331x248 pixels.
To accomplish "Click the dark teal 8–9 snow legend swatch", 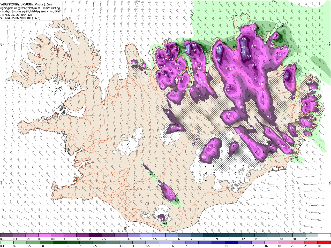I will [210, 235].
